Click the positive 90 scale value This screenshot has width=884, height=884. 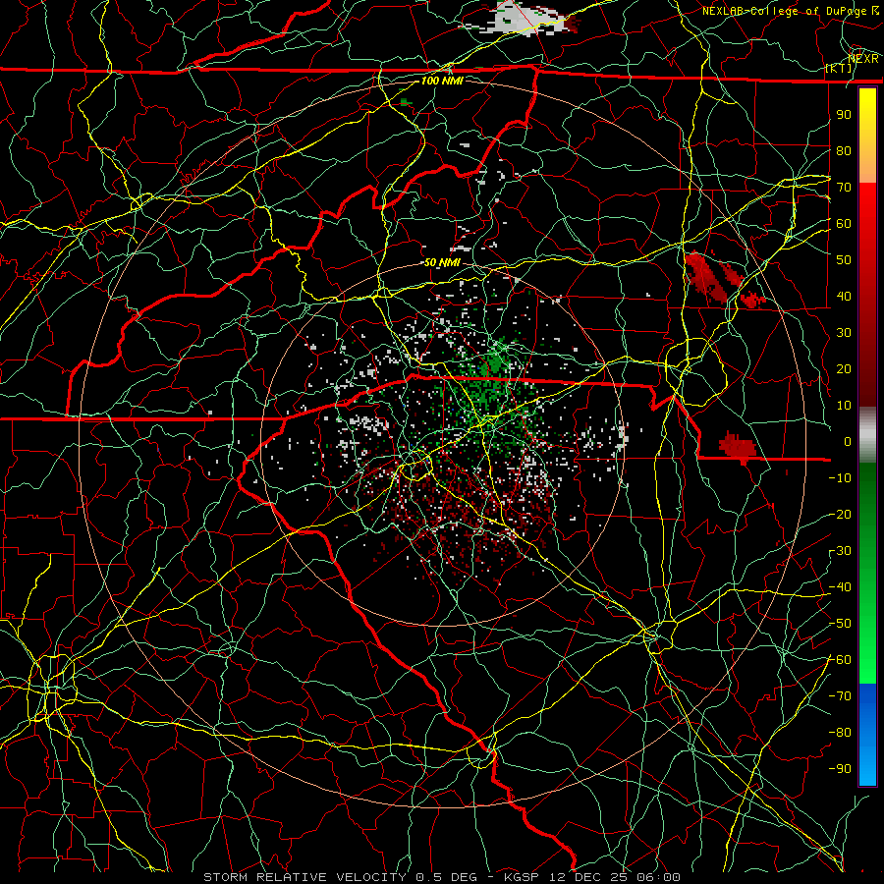tap(844, 115)
